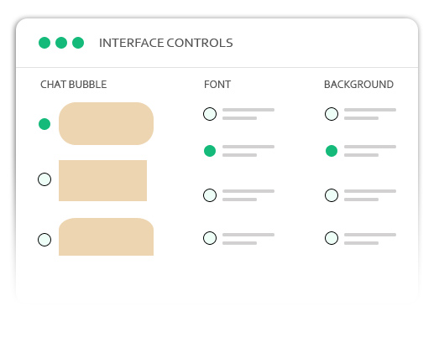Choose the third Background radio option
Image resolution: width=439 pixels, height=337 pixels.
point(332,195)
